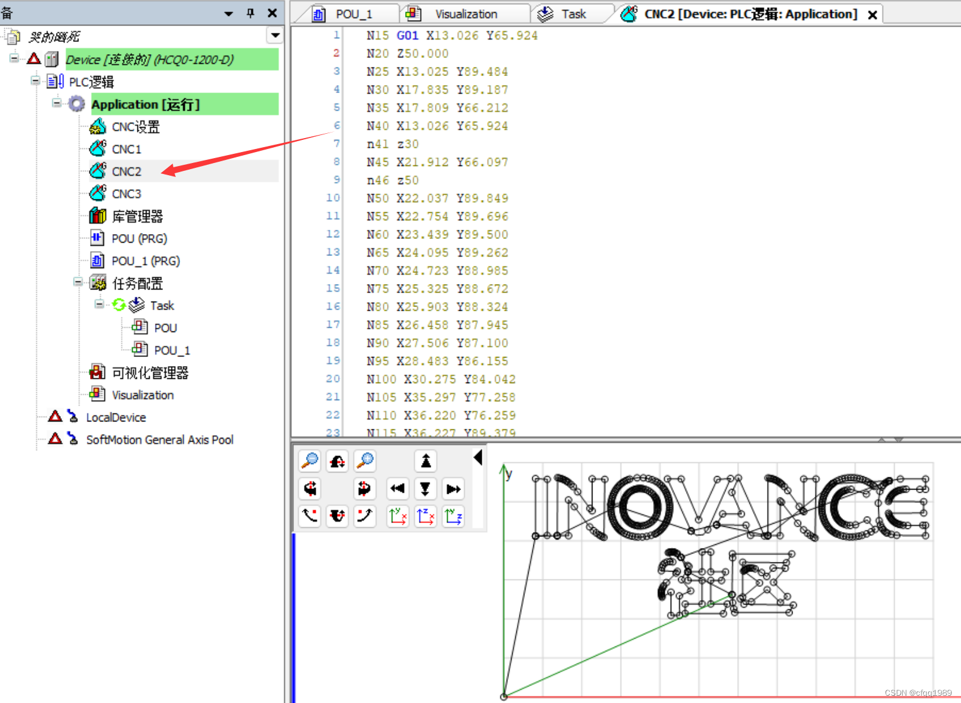Select the Visualization tree item
Image resolution: width=961 pixels, height=703 pixels.
(143, 395)
